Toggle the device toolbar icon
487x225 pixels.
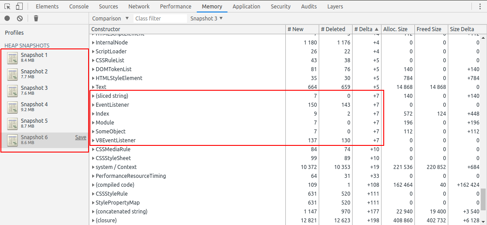click(x=19, y=7)
